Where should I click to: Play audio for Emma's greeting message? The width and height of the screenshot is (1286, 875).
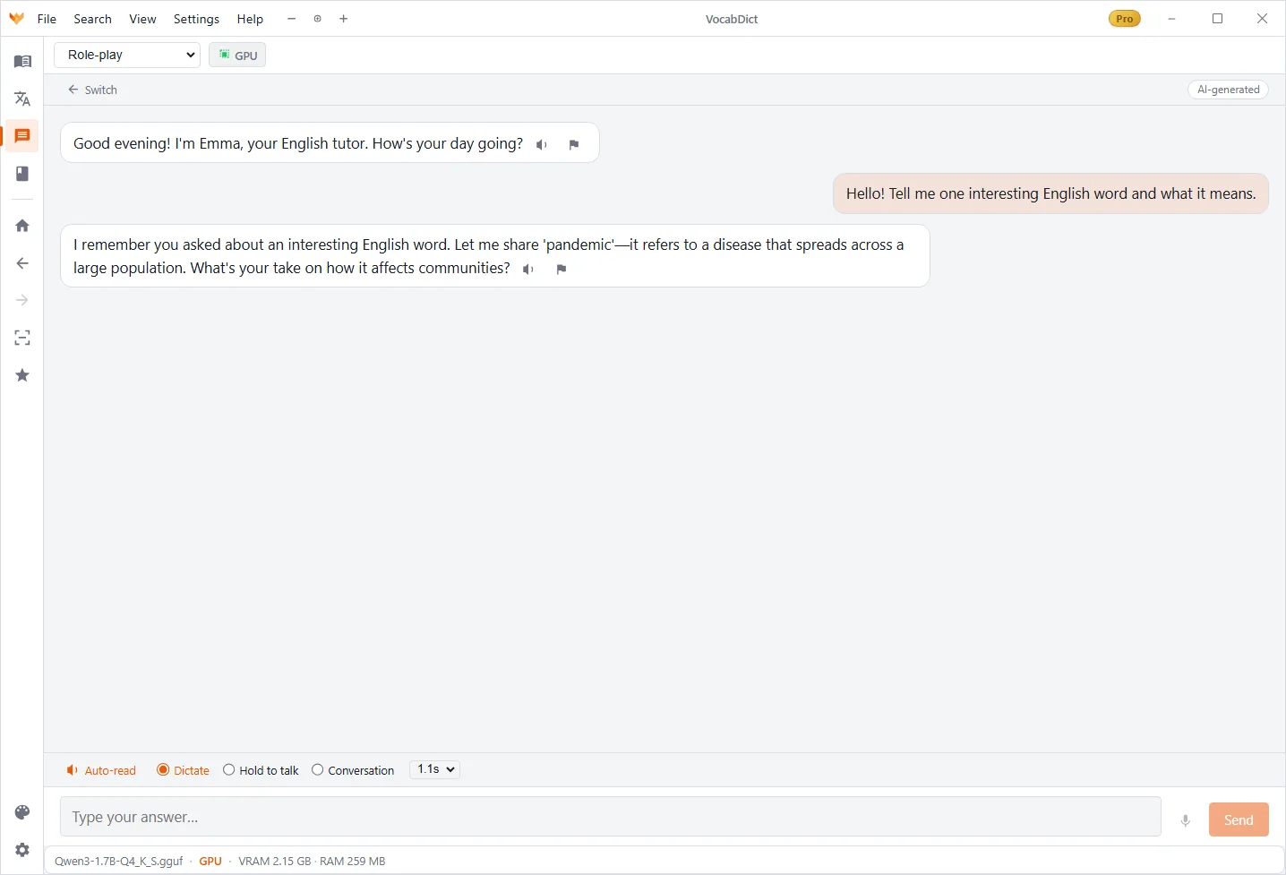[x=542, y=144]
